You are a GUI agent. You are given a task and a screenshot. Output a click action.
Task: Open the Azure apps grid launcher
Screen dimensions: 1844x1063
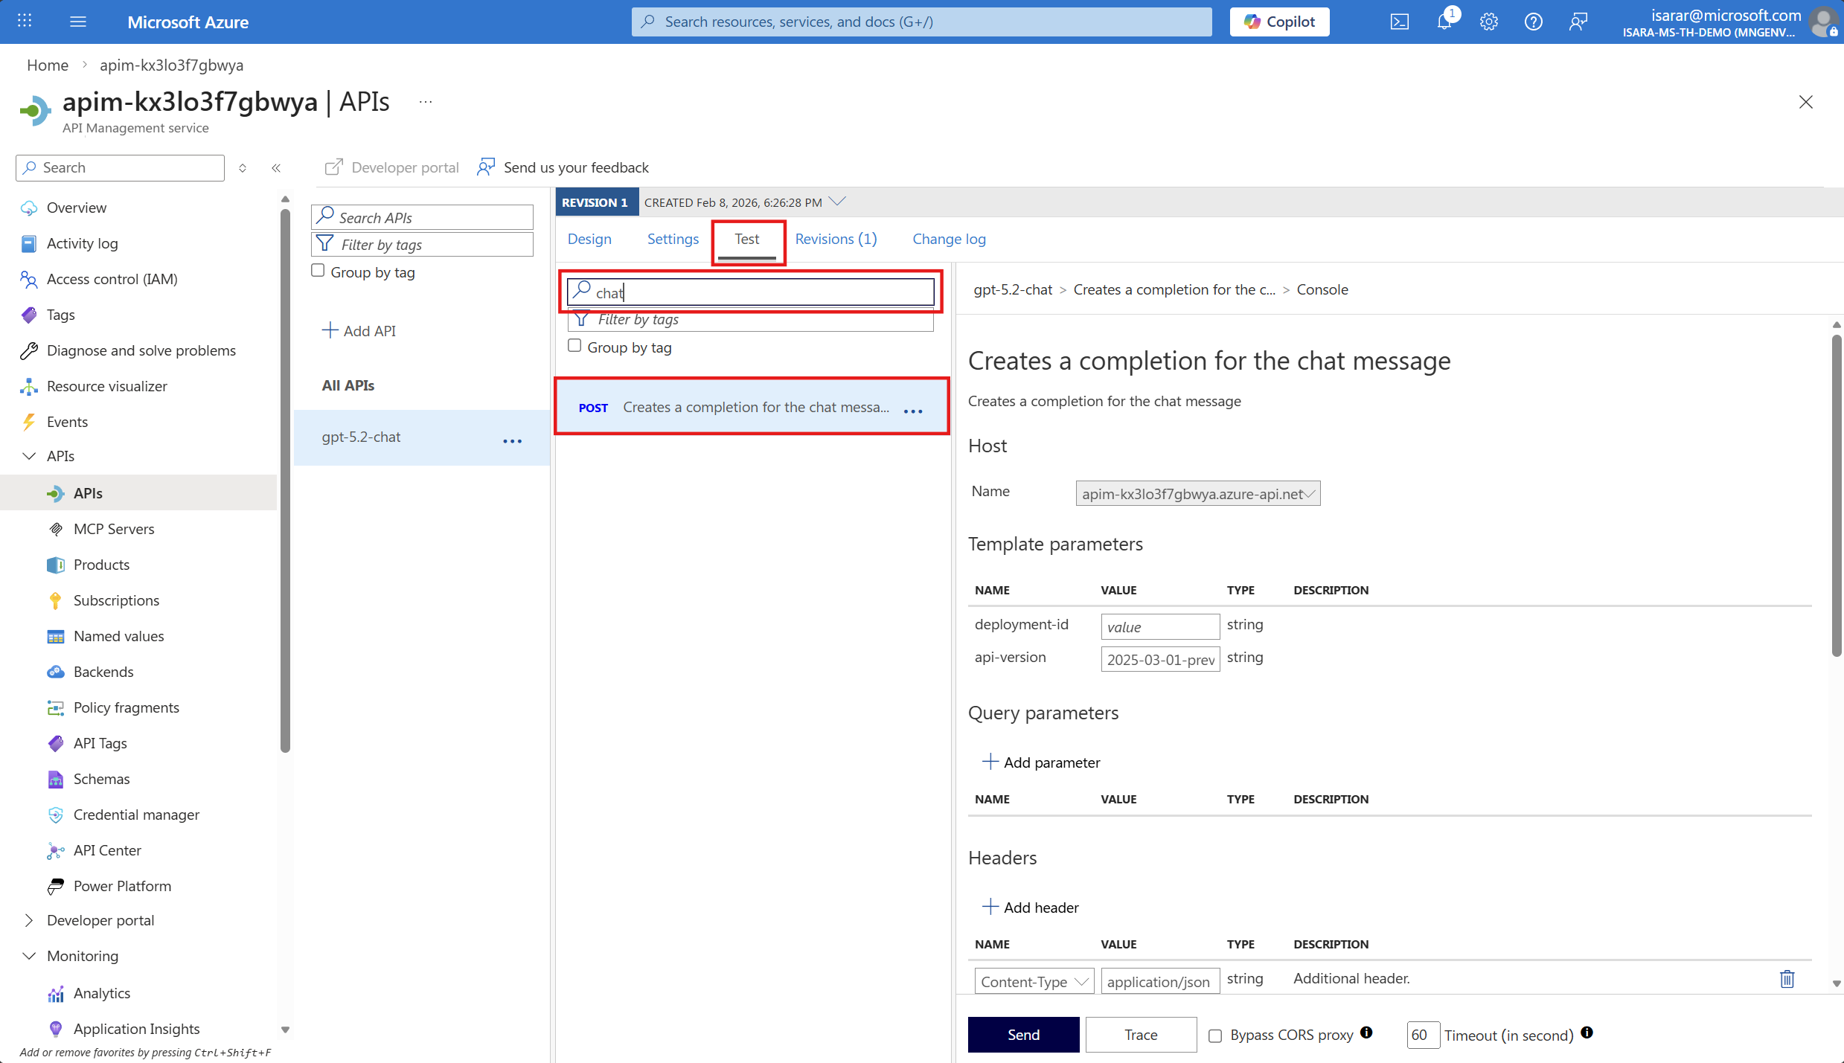(x=25, y=22)
